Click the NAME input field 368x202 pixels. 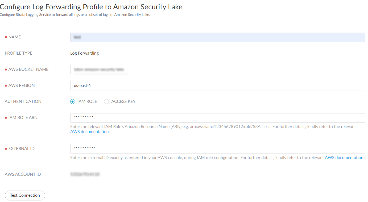[x=217, y=37]
